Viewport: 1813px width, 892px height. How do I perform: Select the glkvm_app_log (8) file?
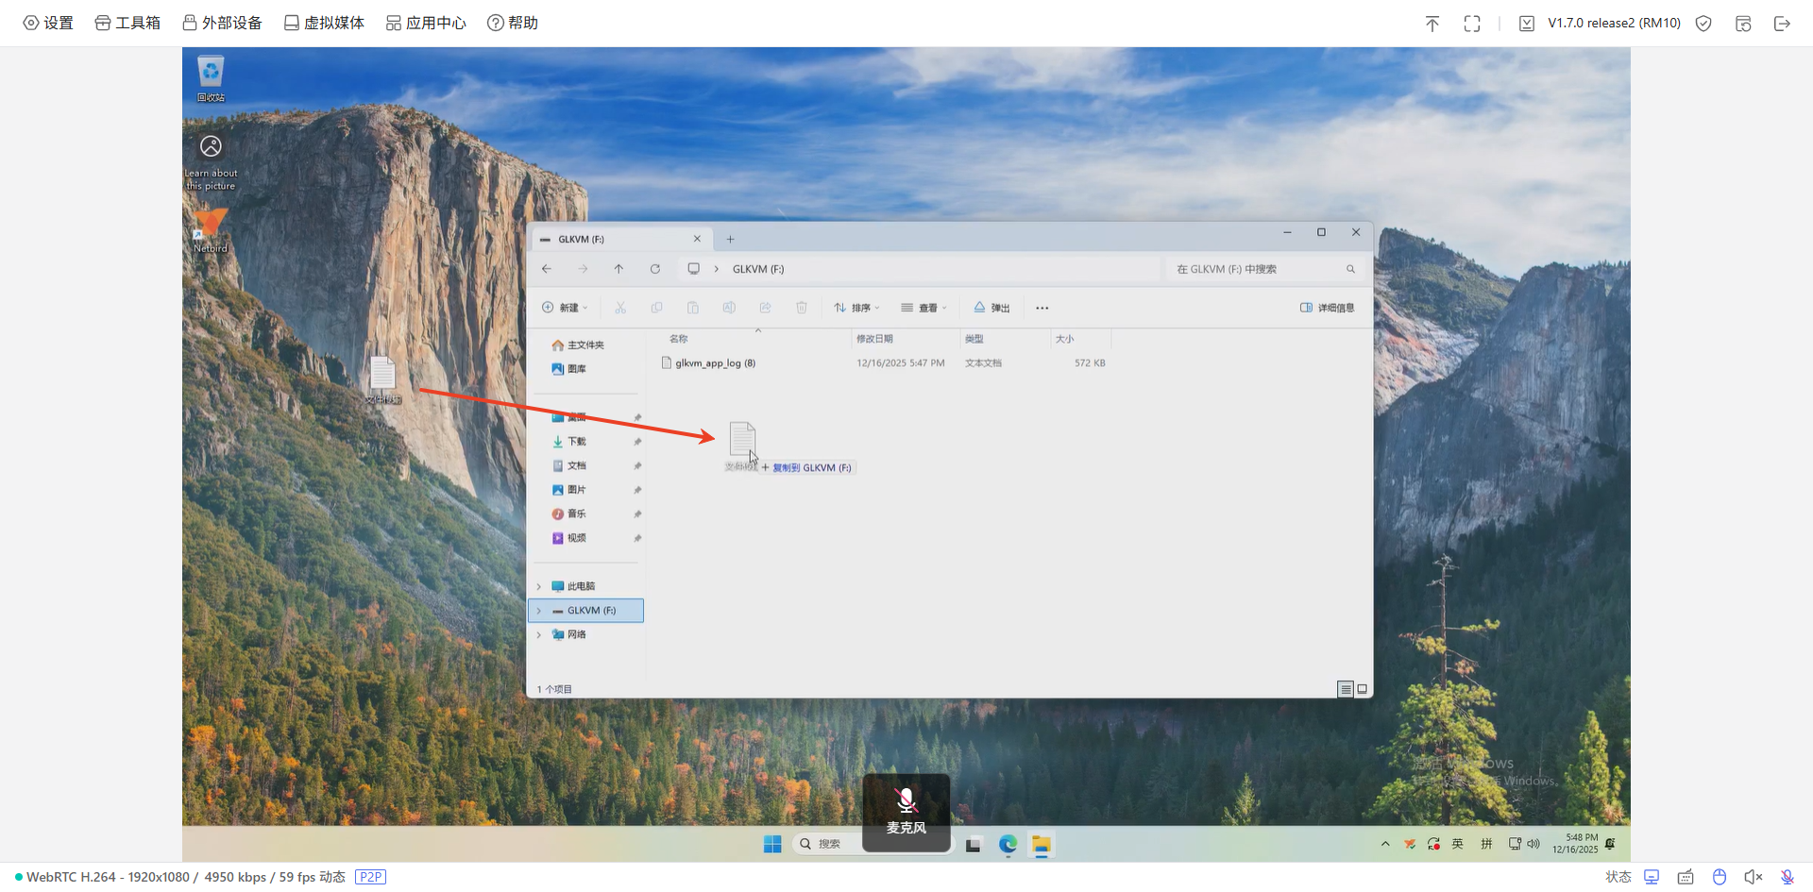(714, 363)
